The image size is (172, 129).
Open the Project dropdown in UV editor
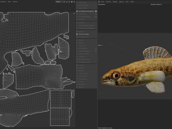(x=60, y=2)
